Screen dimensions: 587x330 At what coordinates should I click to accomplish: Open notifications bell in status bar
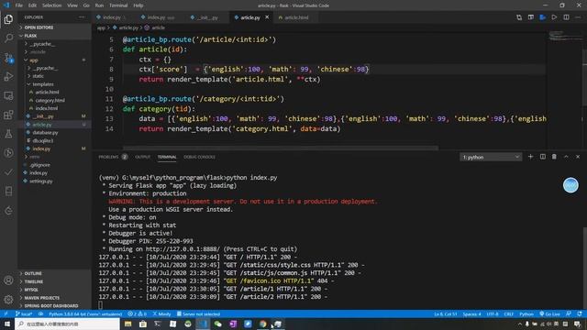[580, 313]
